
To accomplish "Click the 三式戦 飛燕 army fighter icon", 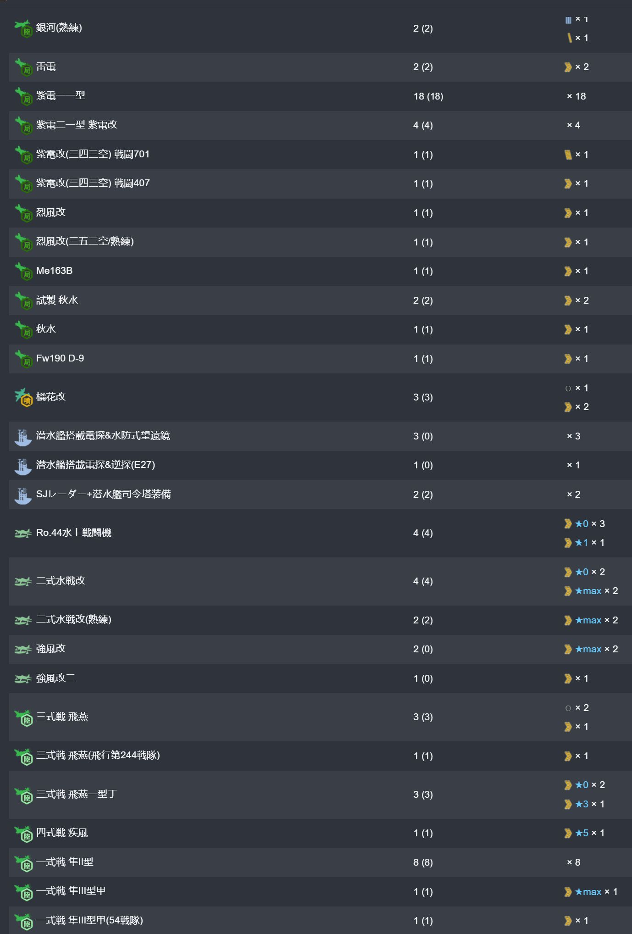I will [x=23, y=717].
